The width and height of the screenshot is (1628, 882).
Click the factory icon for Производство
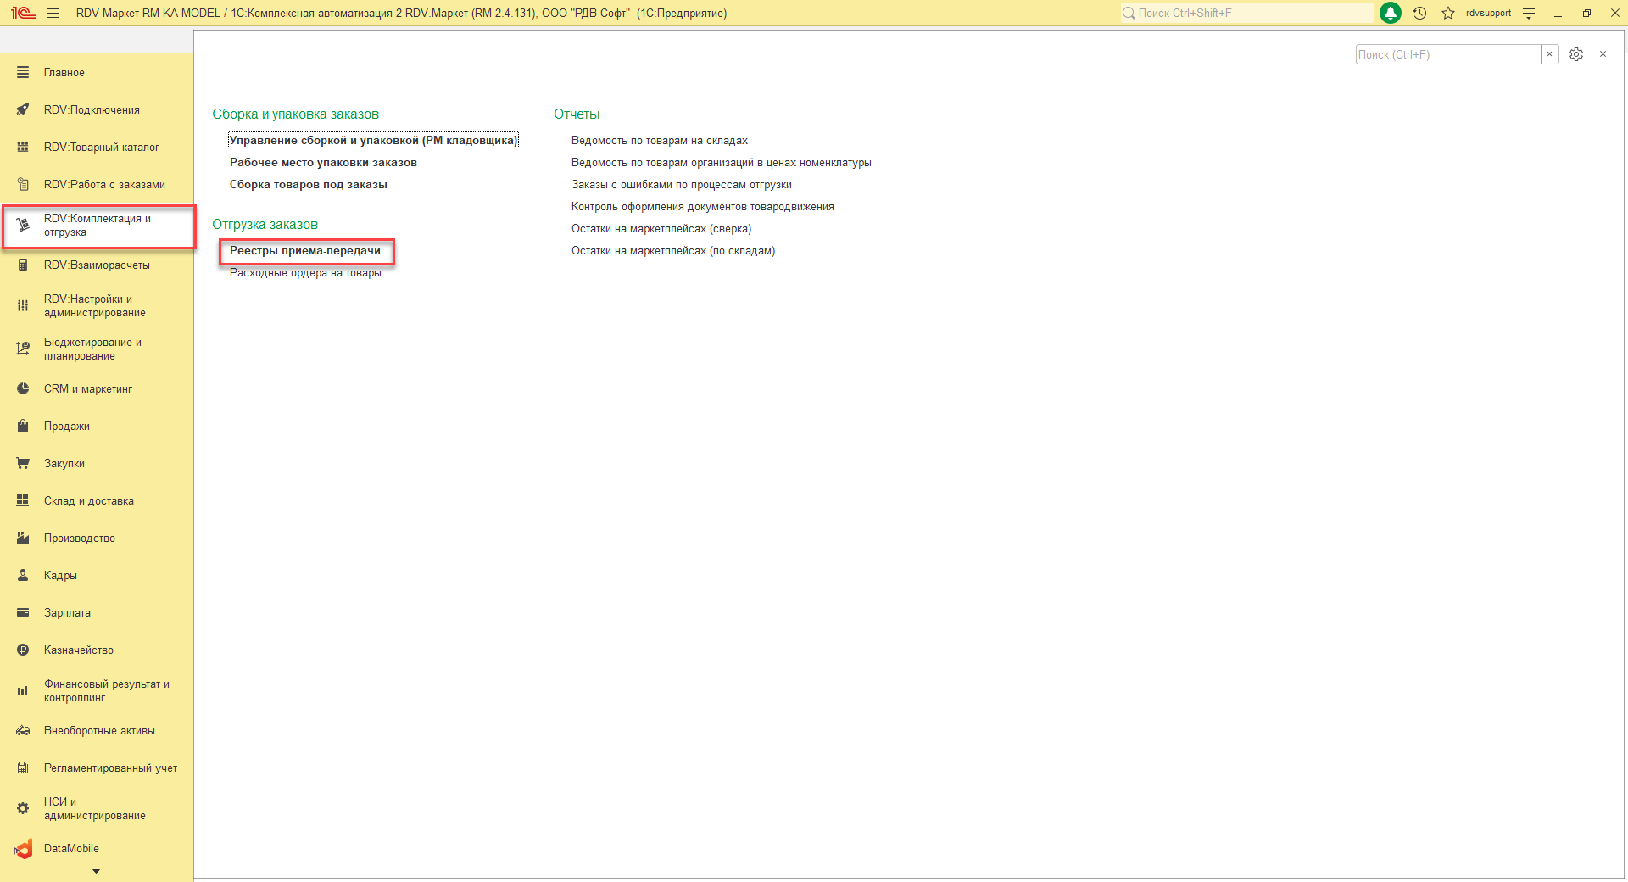point(23,539)
